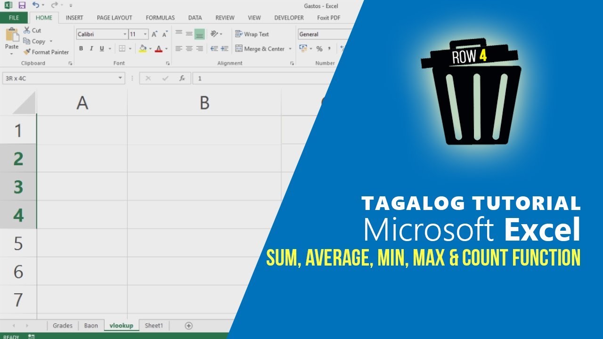Viewport: 603px width, 339px height.
Task: Set Middle Align for cell content
Action: point(189,34)
